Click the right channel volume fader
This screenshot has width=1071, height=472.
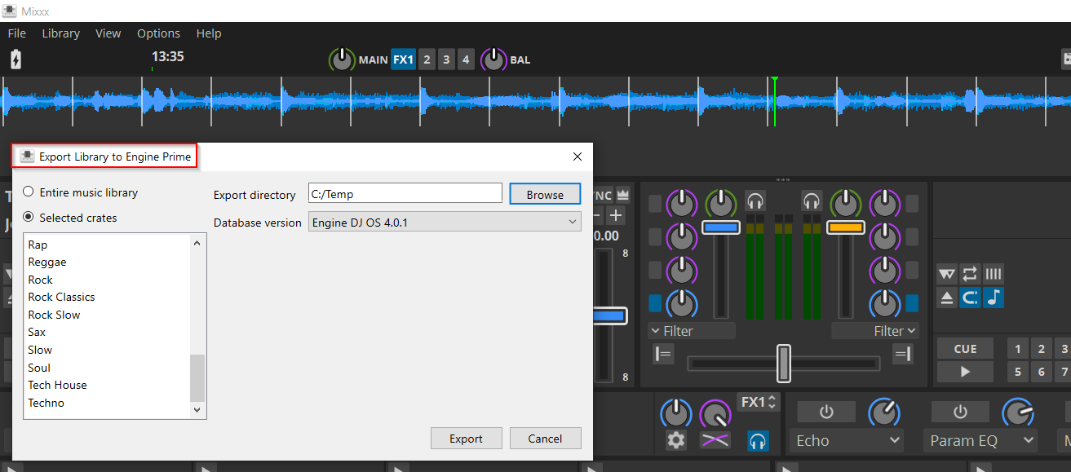pos(846,227)
